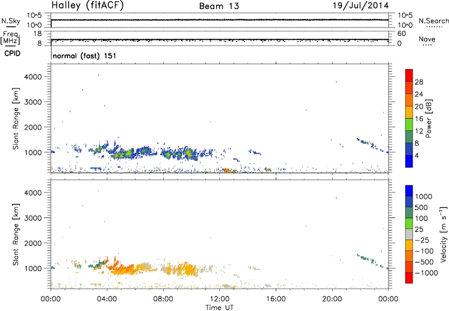This screenshot has height=311, width=449.
Task: Click the 'Power [dB]' color bar label
Action: coord(428,118)
